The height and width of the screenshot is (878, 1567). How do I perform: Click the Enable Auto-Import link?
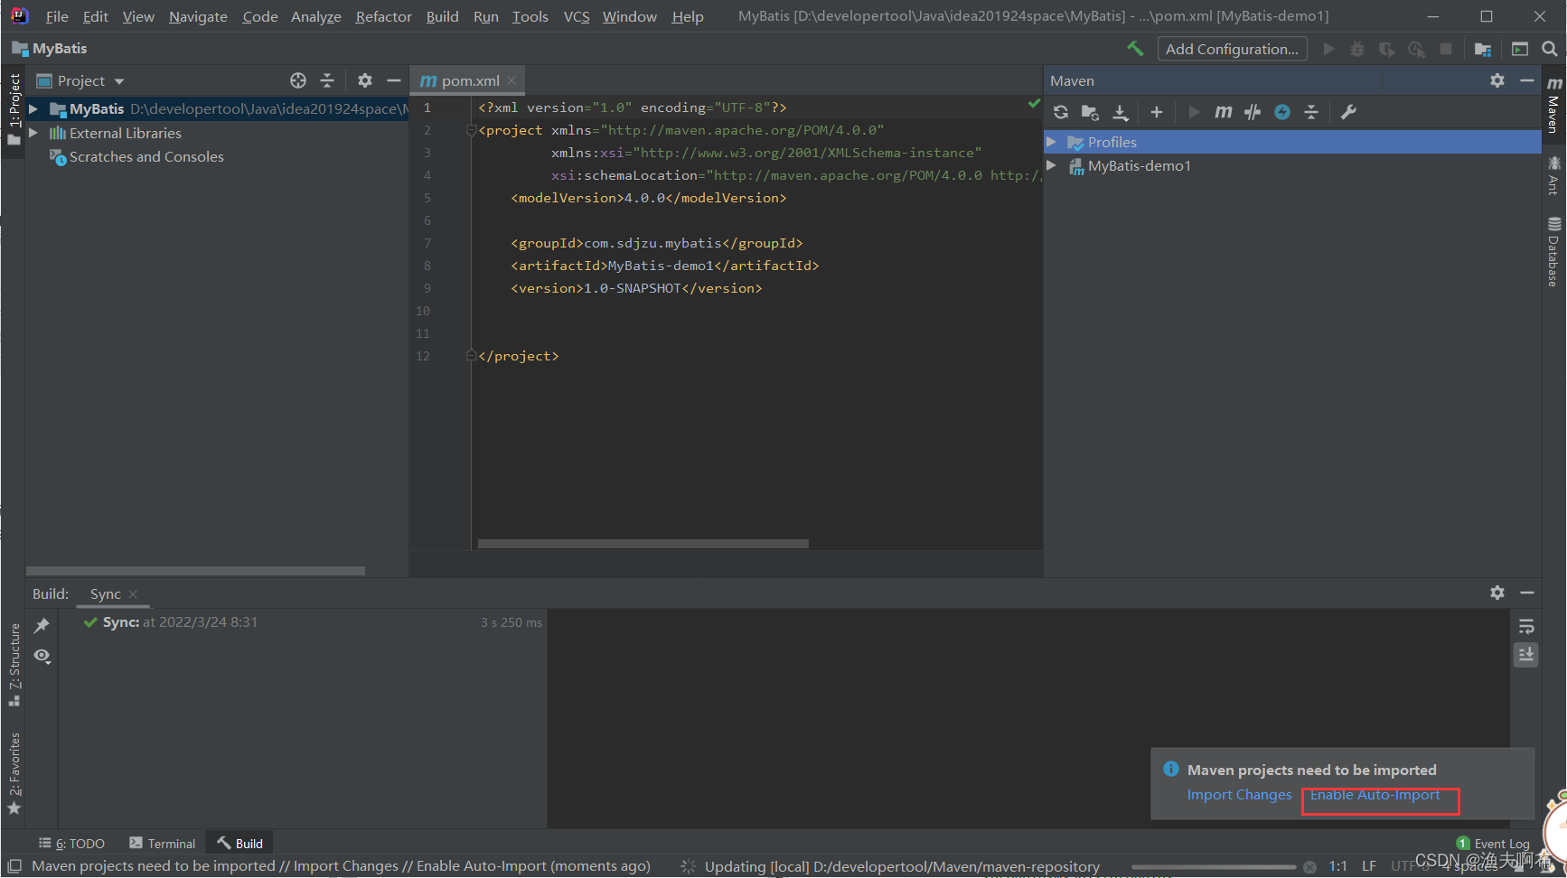click(x=1375, y=795)
